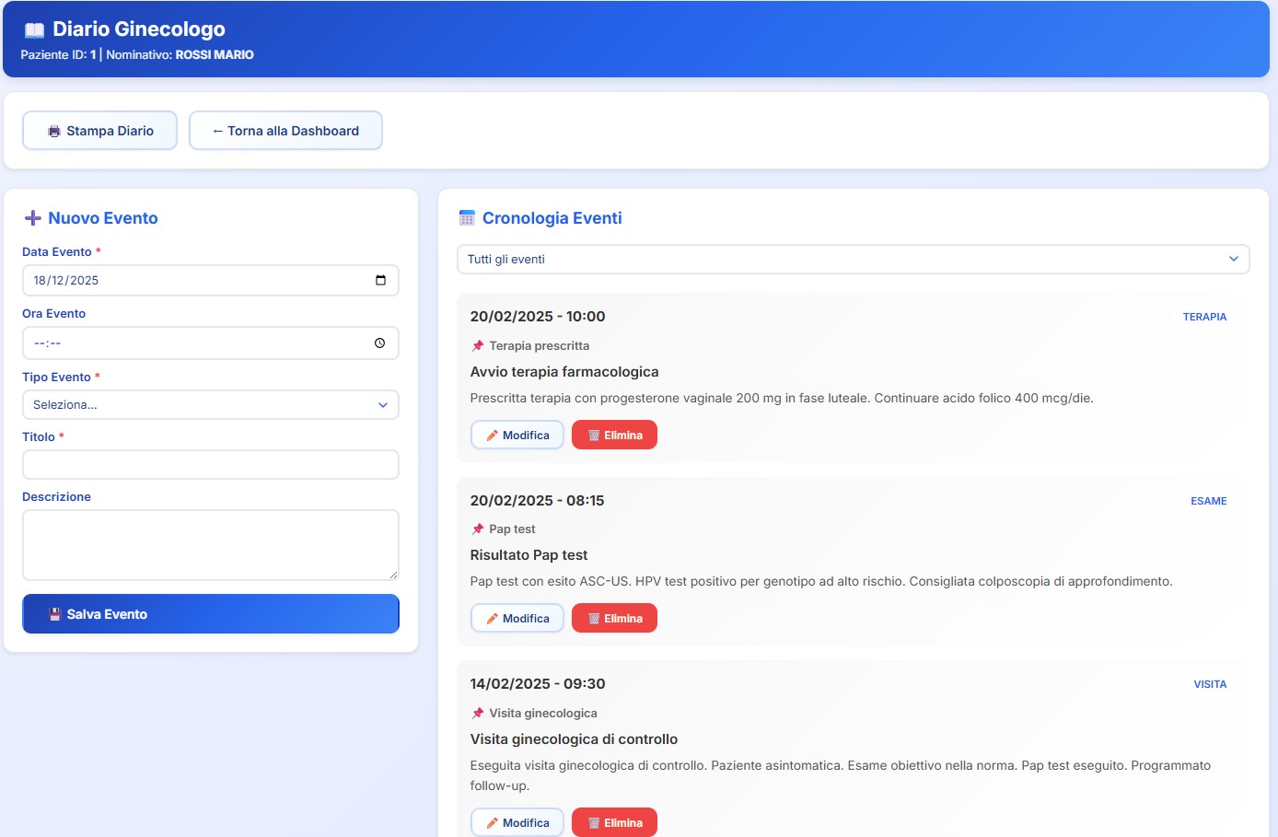Click the book icon beside Diario Ginecologo

tap(34, 29)
